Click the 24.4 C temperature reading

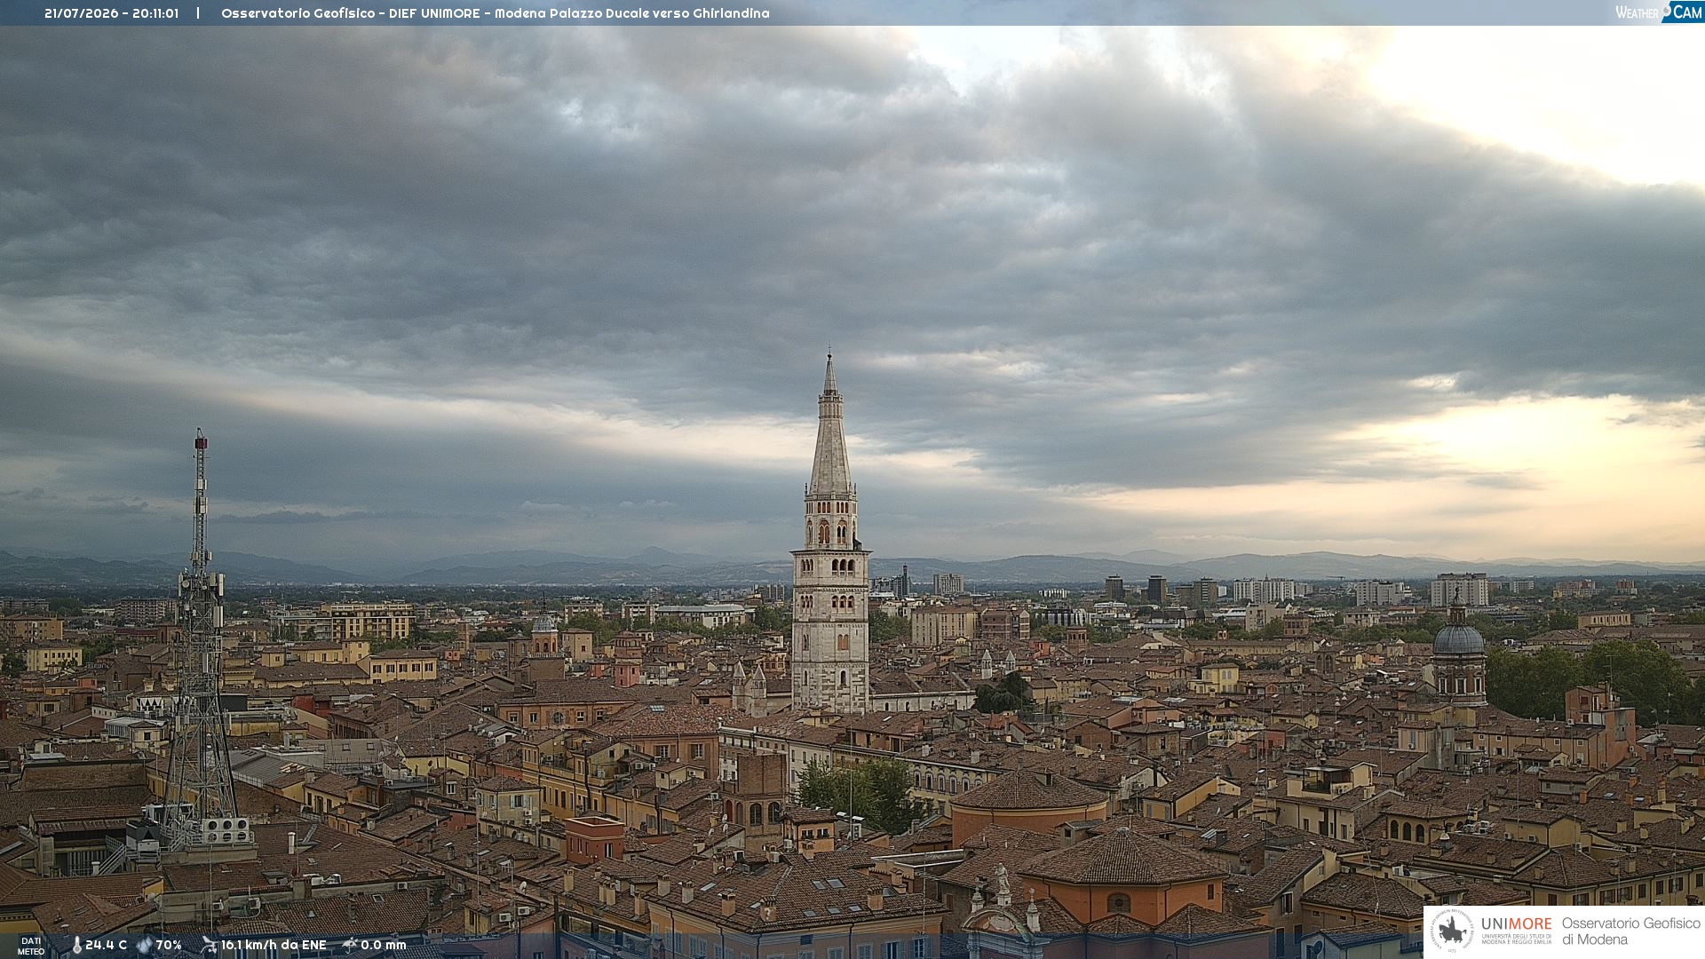pos(106,946)
